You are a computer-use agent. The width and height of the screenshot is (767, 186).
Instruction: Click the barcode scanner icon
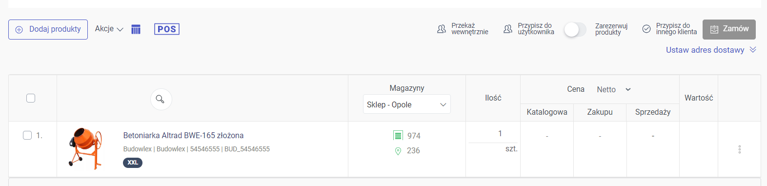click(x=136, y=29)
